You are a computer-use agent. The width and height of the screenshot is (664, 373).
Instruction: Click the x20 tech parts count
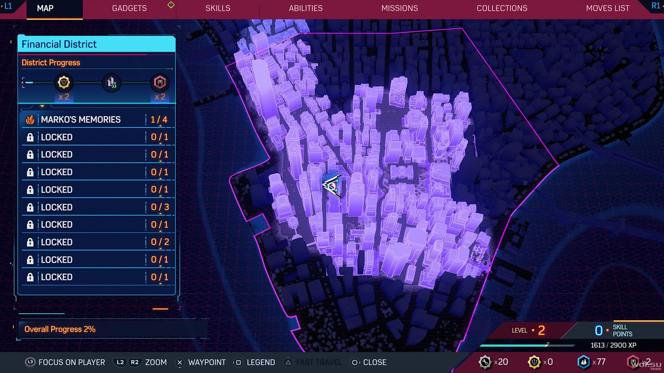tap(501, 362)
